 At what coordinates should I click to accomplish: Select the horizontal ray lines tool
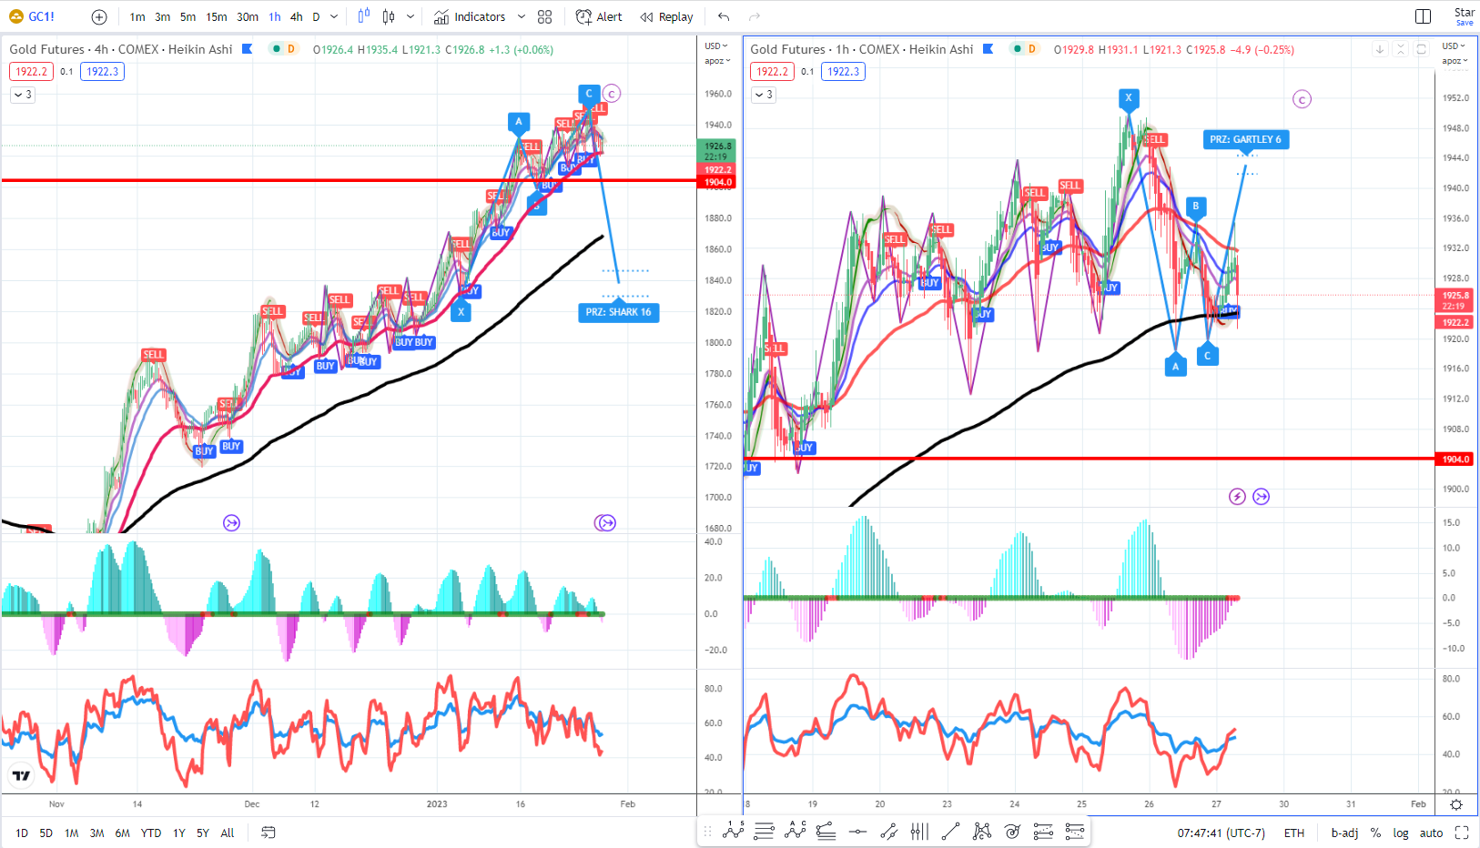765,831
